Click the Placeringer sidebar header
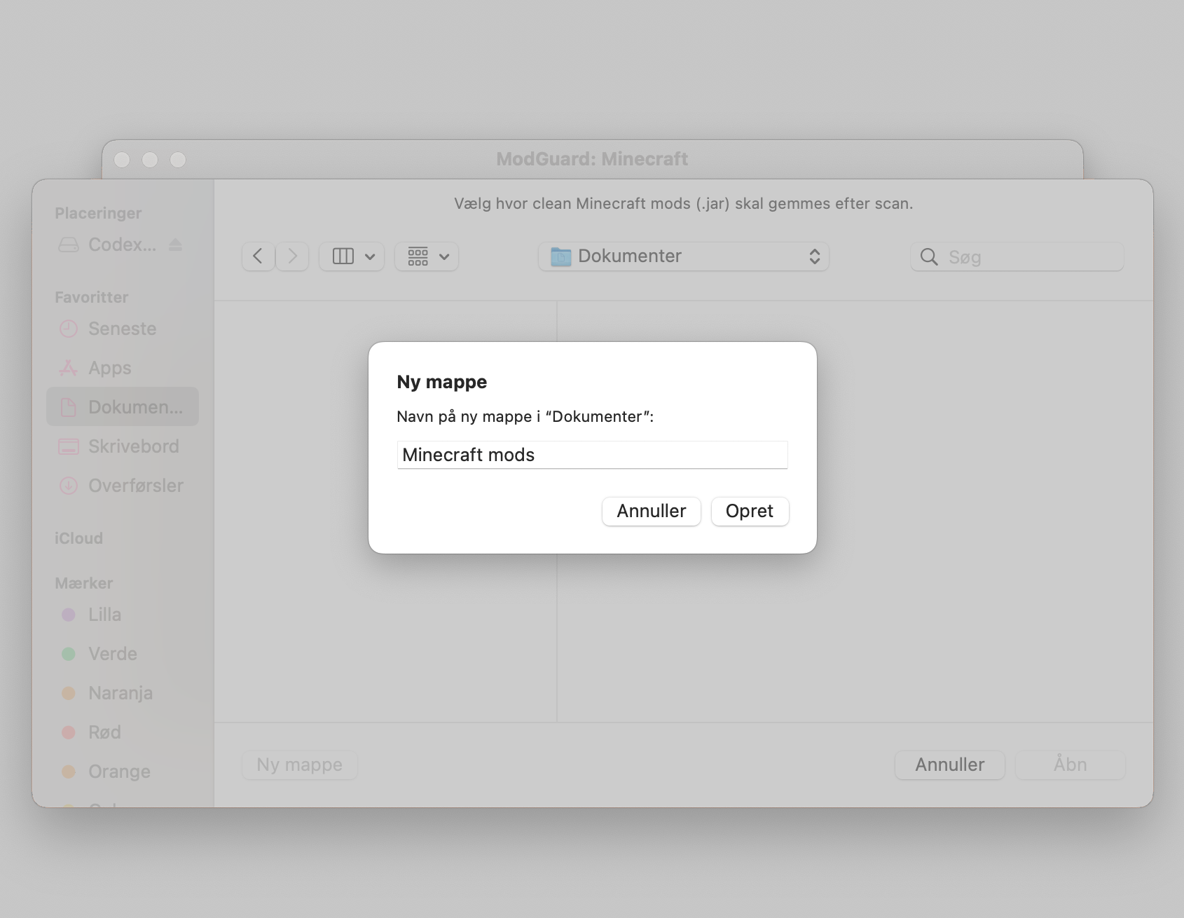Screen dimensions: 1184x918 pos(98,213)
